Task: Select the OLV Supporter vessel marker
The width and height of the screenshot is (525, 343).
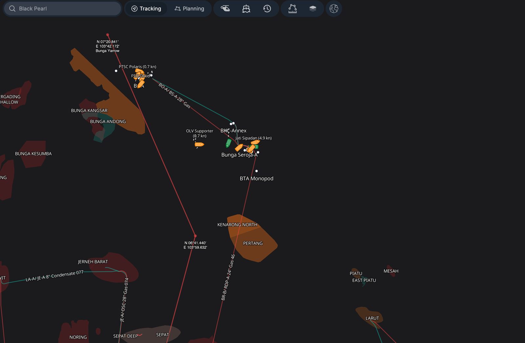Action: click(199, 144)
